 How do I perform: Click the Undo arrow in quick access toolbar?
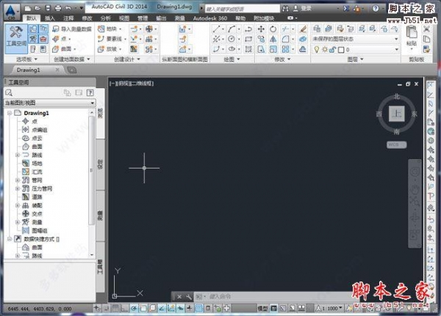[x=68, y=8]
